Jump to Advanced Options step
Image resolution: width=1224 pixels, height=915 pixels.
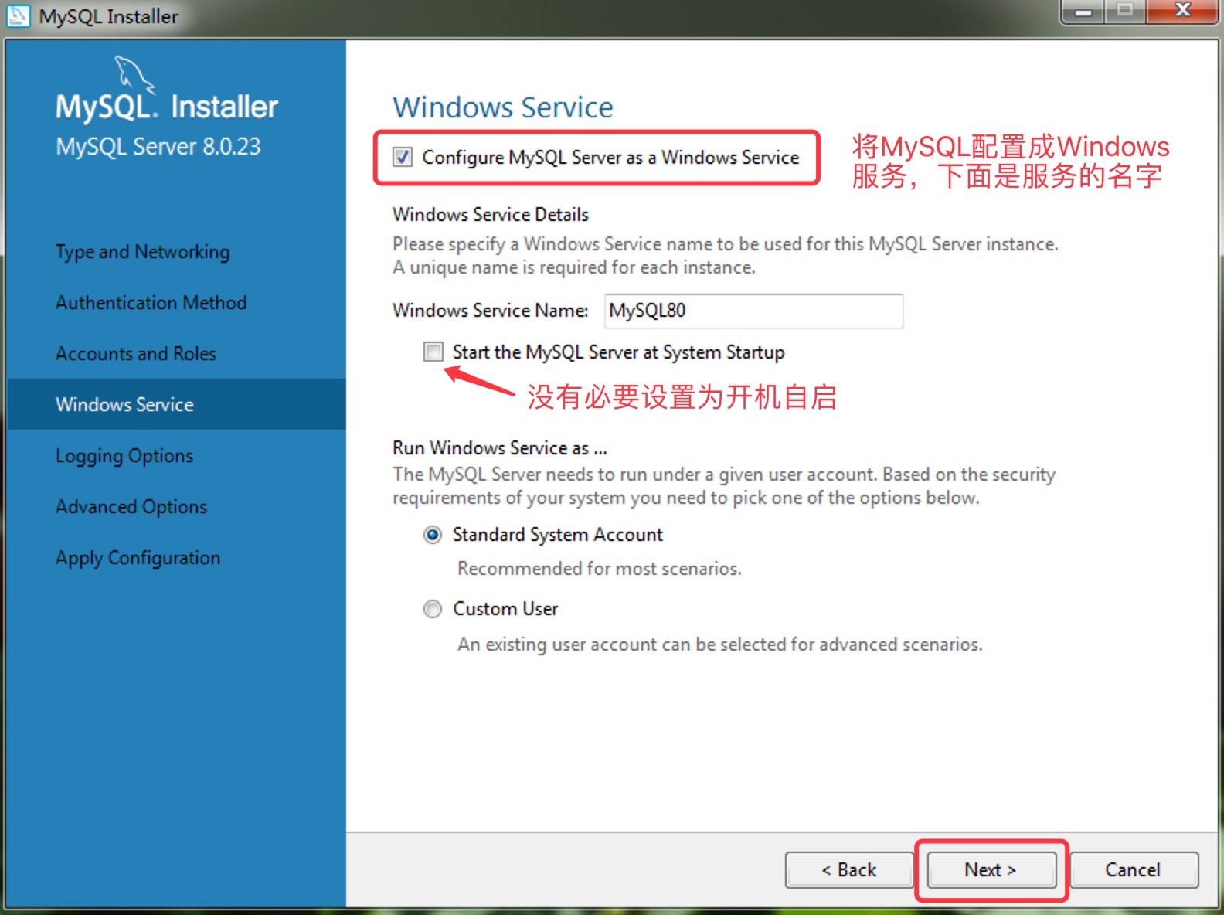pos(131,507)
